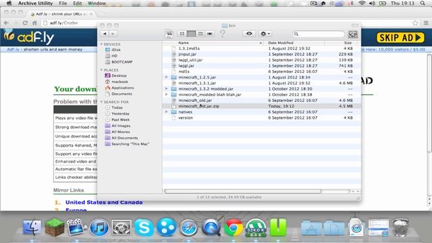The height and width of the screenshot is (243, 432).
Task: Open the Archive Utility menu
Action: point(35,3)
